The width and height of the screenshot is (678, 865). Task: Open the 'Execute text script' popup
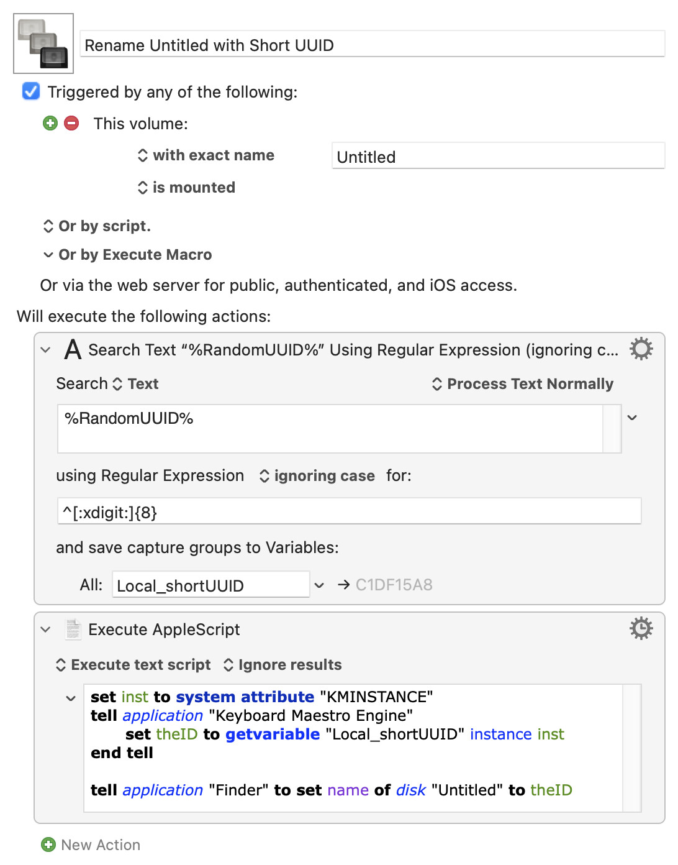pos(133,665)
